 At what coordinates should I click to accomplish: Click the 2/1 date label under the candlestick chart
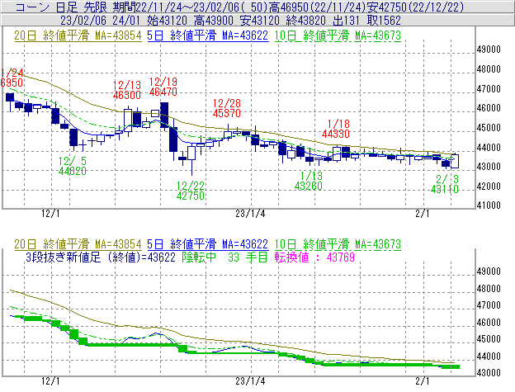click(x=423, y=214)
